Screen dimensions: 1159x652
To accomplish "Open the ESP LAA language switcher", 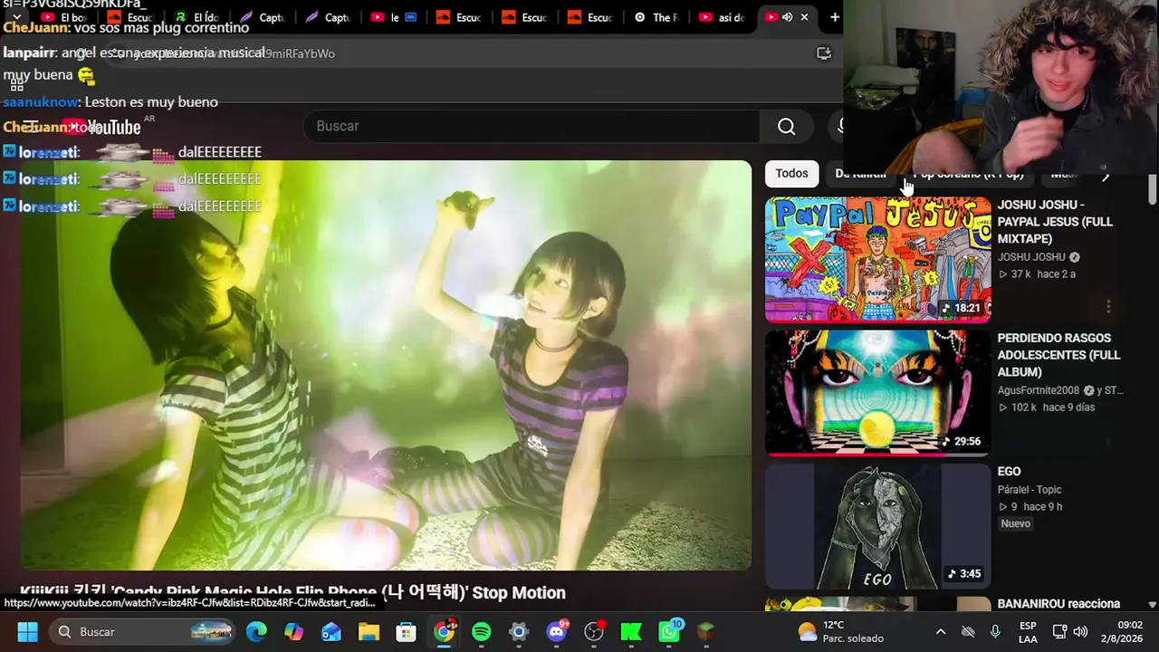I will (1028, 631).
